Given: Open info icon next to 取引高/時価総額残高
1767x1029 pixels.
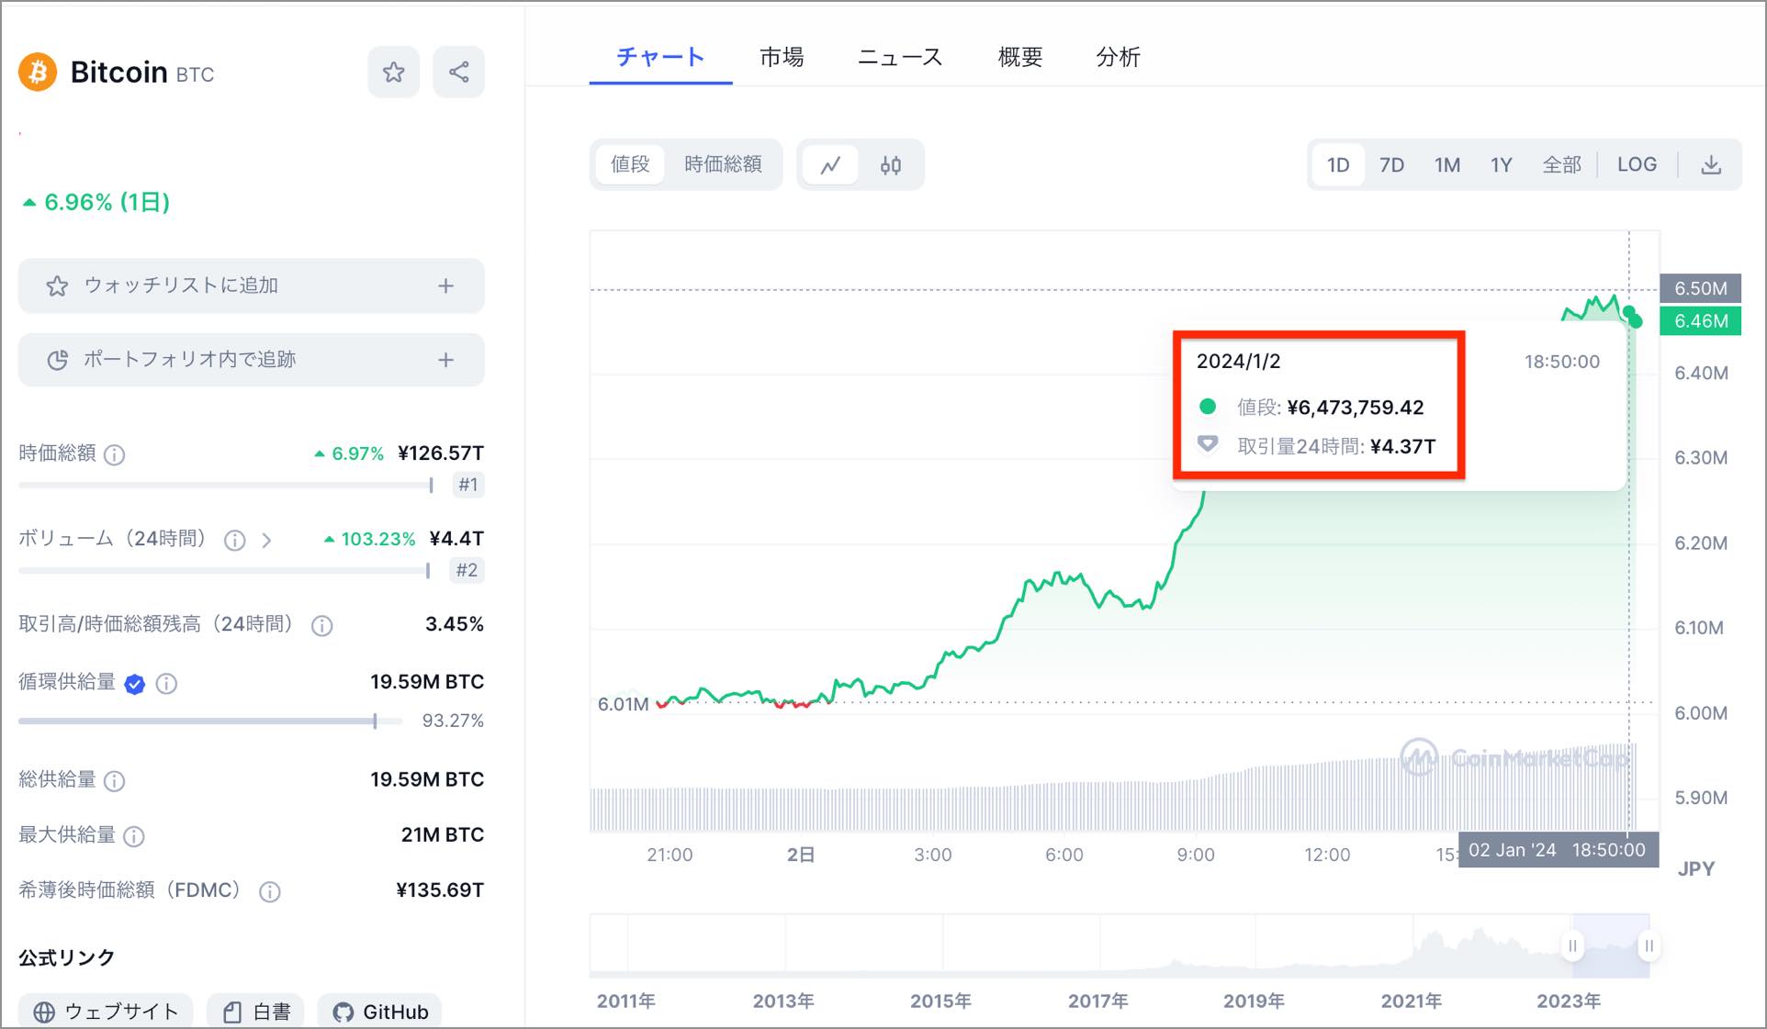Looking at the screenshot, I should [321, 626].
